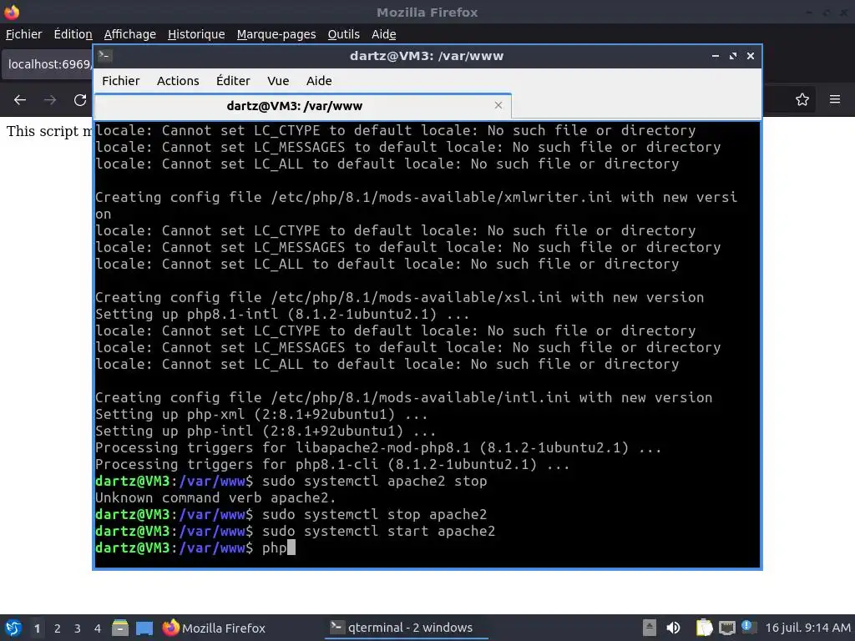Open the volume control tray icon

[x=674, y=628]
